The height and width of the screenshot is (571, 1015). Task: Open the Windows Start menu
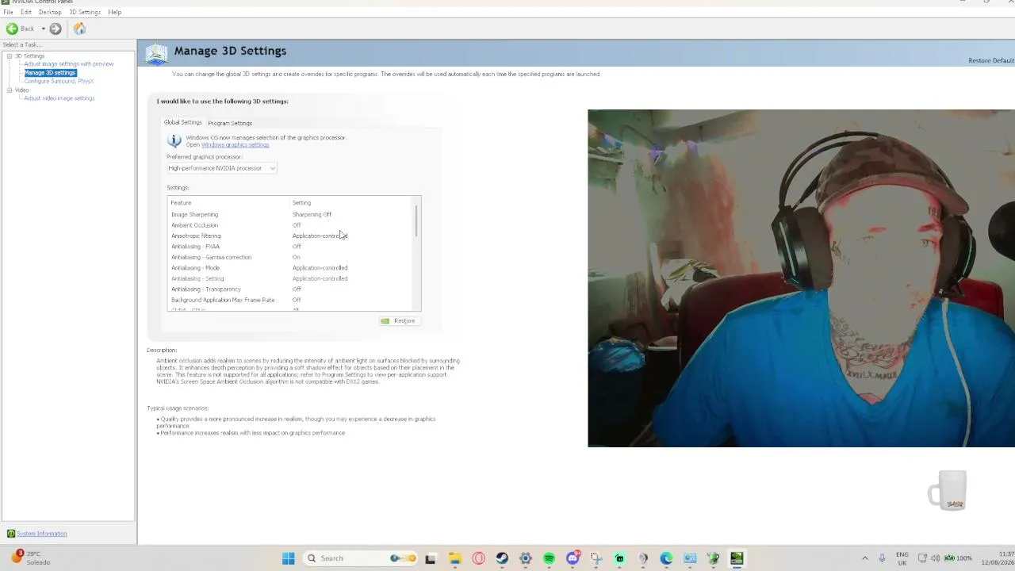(288, 558)
